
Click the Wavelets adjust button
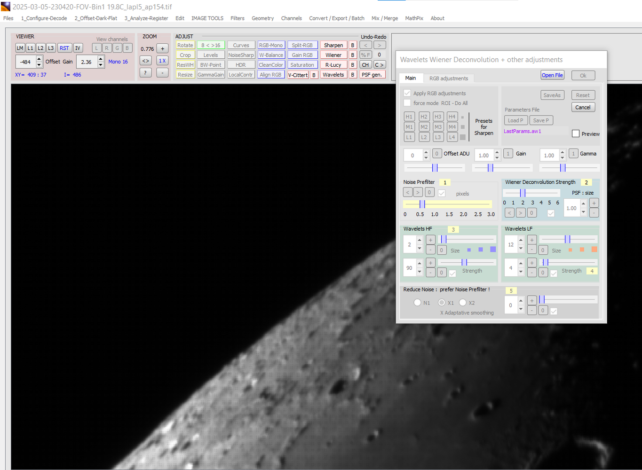pyautogui.click(x=333, y=75)
